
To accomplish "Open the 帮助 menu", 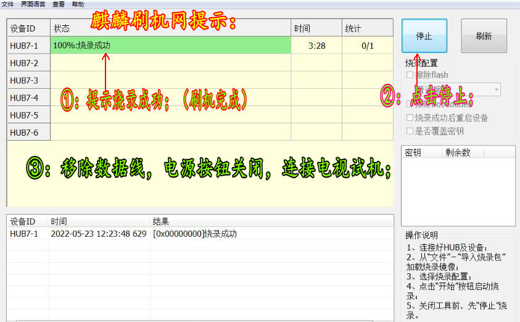I will coord(78,4).
